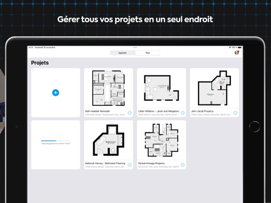Screen dimensions: 271x203
Task: Switch to the Tout tab
Action: (148, 53)
